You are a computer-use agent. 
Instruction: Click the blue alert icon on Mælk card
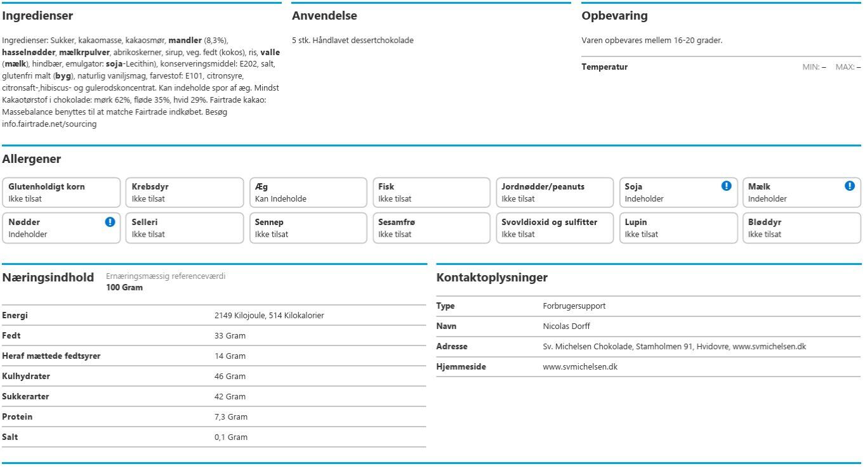pos(850,186)
